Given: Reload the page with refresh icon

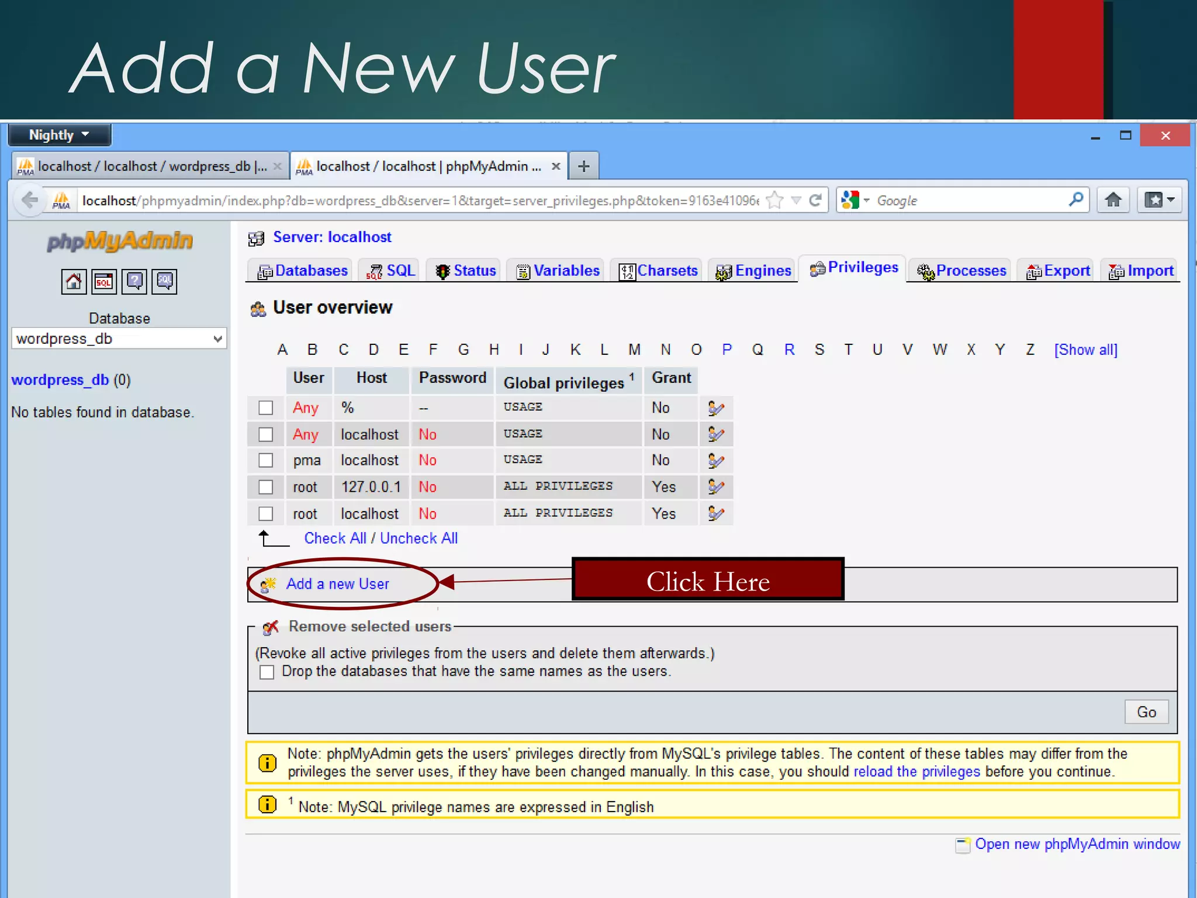Looking at the screenshot, I should [815, 201].
